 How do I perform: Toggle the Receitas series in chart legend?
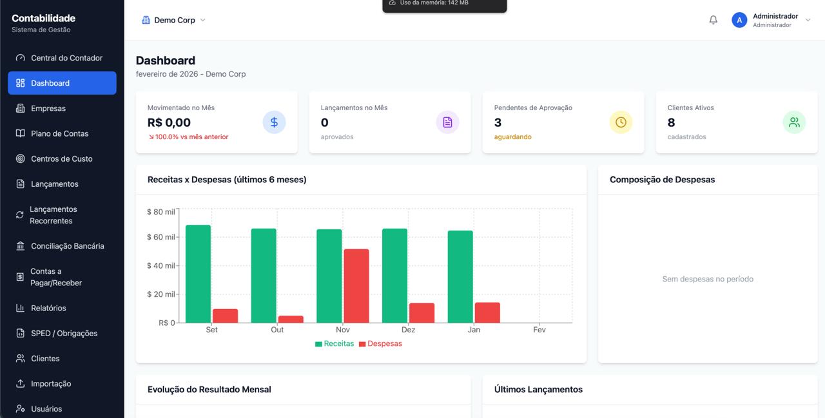click(x=335, y=344)
